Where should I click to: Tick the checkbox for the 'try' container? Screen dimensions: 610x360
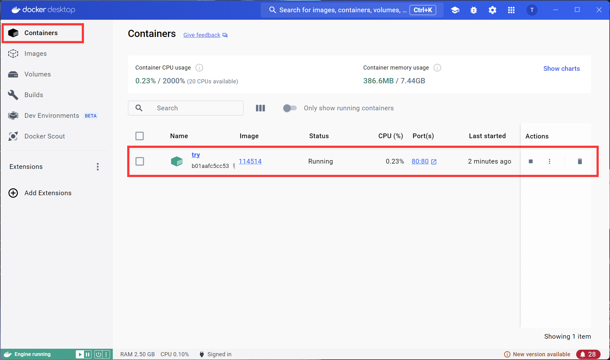140,161
